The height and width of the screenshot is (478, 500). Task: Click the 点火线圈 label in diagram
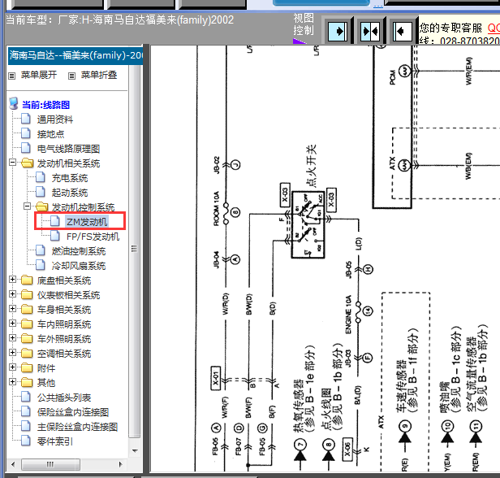coord(326,410)
